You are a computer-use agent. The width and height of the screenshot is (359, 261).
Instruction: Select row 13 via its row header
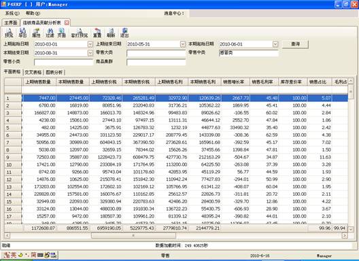(x=13, y=187)
